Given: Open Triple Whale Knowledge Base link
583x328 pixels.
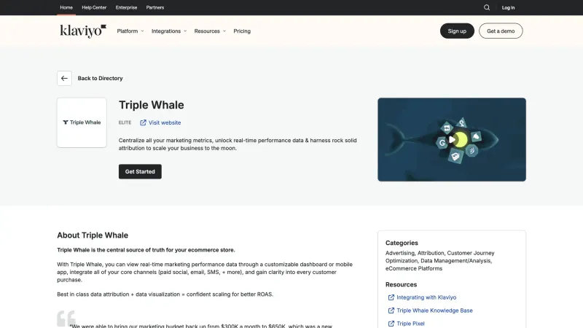Looking at the screenshot, I should coord(434,311).
